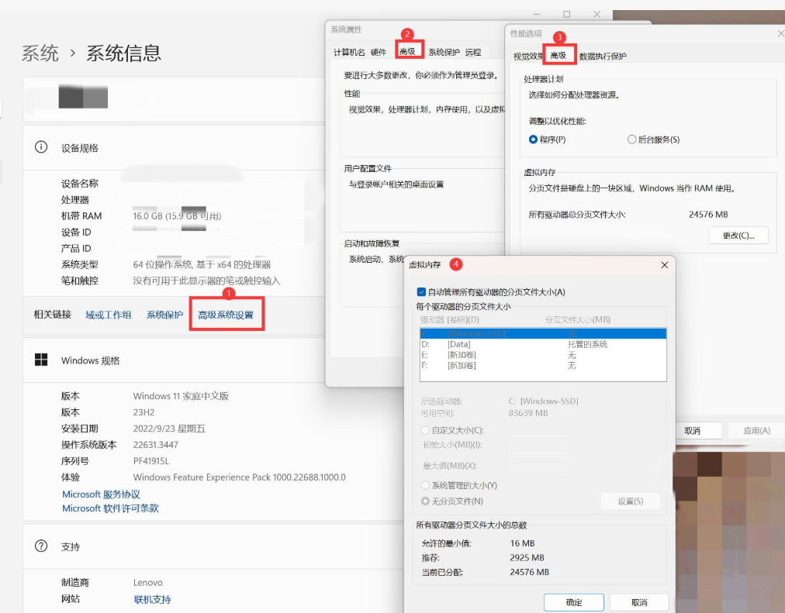The width and height of the screenshot is (785, 613).
Task: Choose the 系统管理的大小(Y) radio option
Action: (425, 485)
